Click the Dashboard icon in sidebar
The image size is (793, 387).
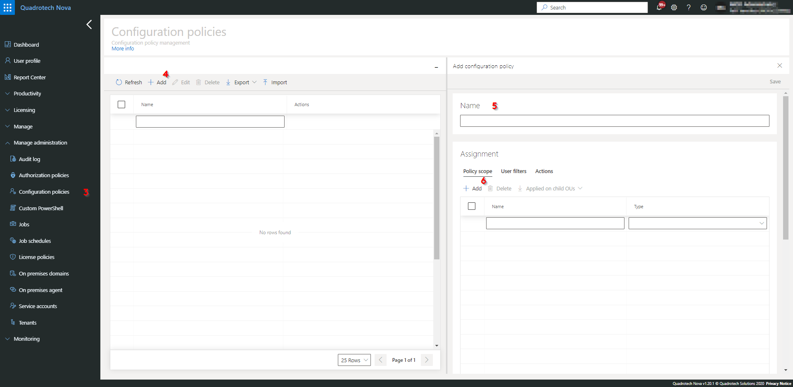tap(7, 44)
